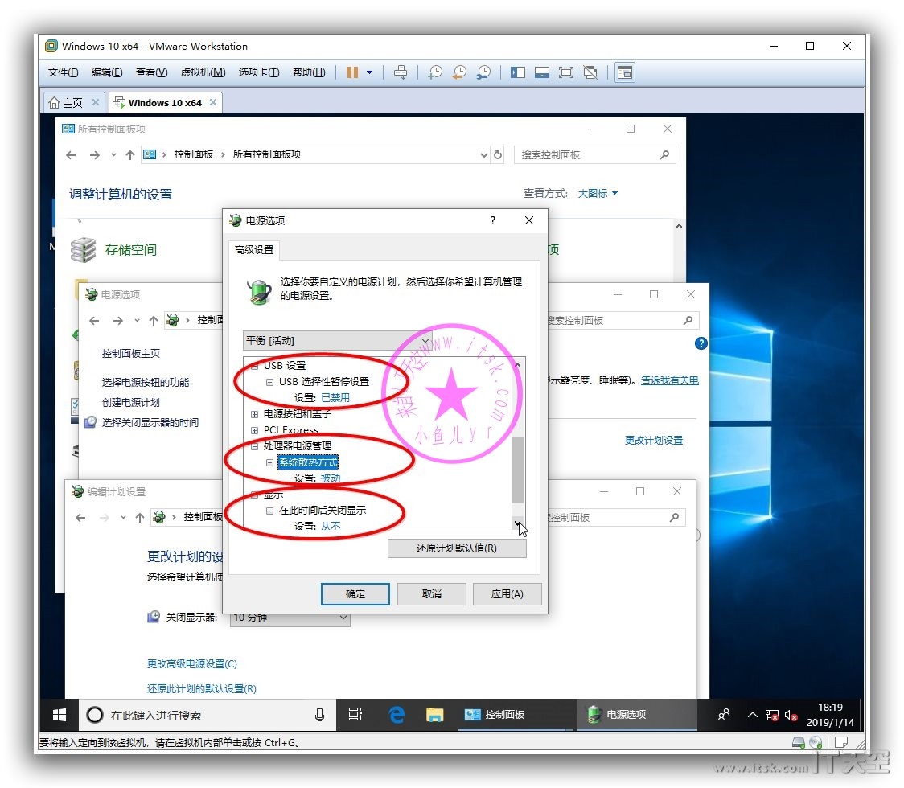The image size is (904, 788).
Task: Refresh the 所有控制面板项 window
Action: tap(498, 154)
